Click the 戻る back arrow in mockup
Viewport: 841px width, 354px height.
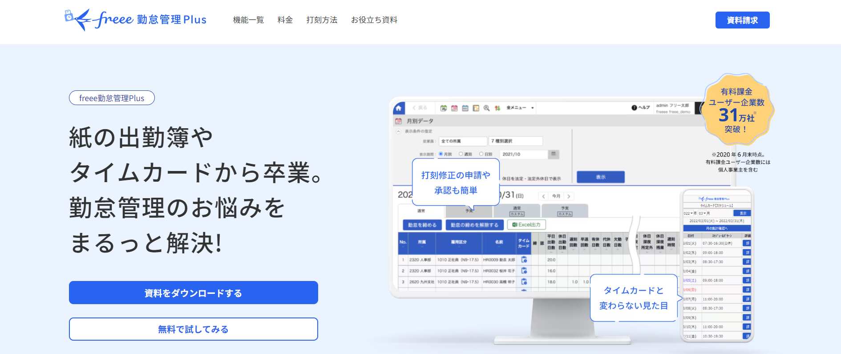(x=419, y=108)
